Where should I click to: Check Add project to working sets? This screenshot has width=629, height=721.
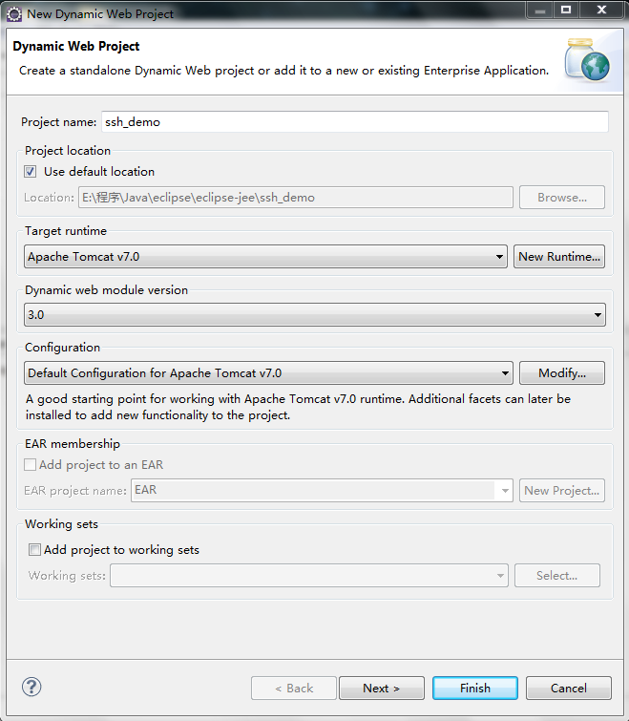(35, 550)
